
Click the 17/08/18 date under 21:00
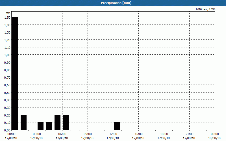(189, 138)
